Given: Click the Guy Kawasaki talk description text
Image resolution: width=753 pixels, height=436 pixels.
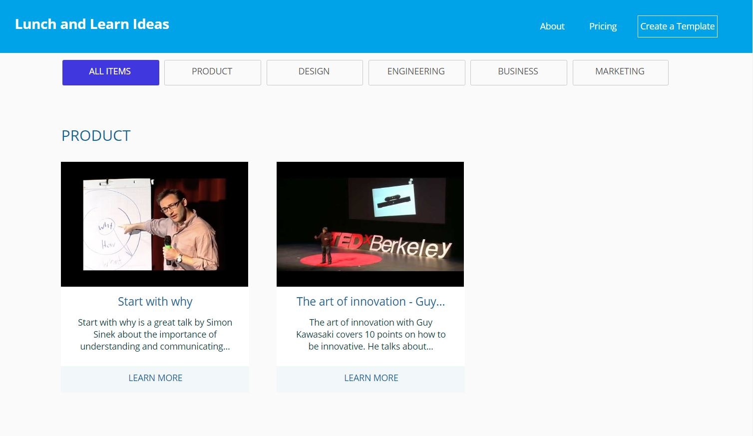Looking at the screenshot, I should click(371, 334).
